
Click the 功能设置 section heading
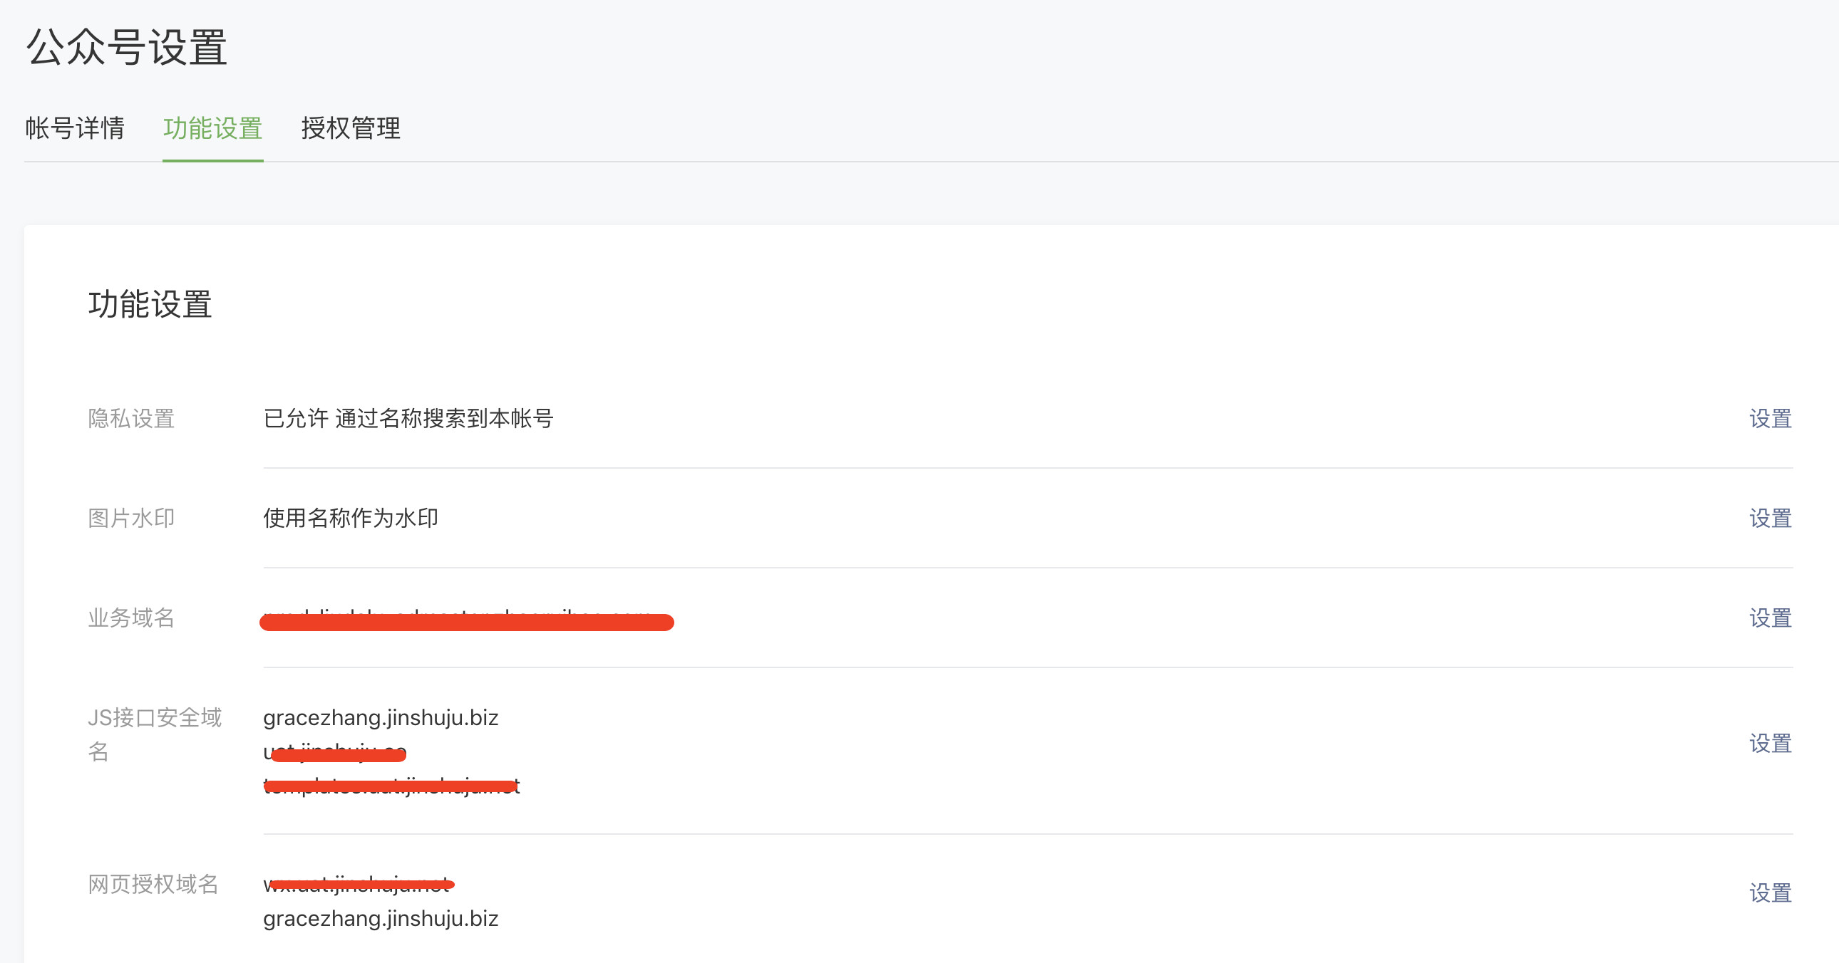(x=150, y=305)
